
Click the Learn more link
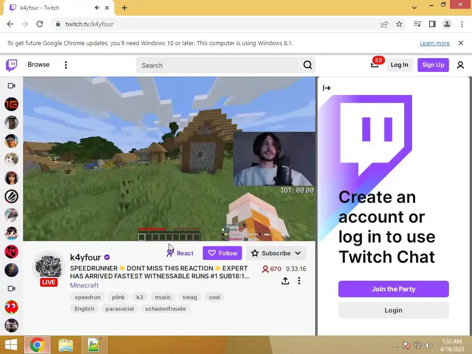pos(435,43)
